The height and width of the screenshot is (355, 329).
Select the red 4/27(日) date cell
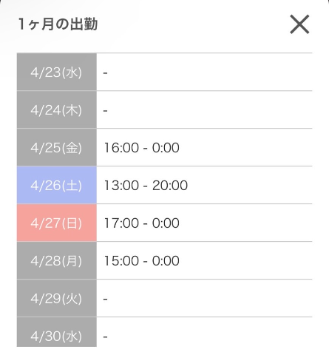[57, 223]
